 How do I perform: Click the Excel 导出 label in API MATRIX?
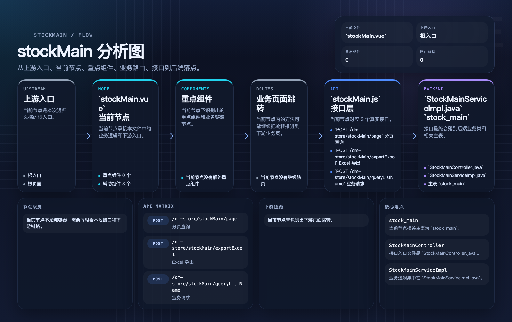tap(183, 262)
